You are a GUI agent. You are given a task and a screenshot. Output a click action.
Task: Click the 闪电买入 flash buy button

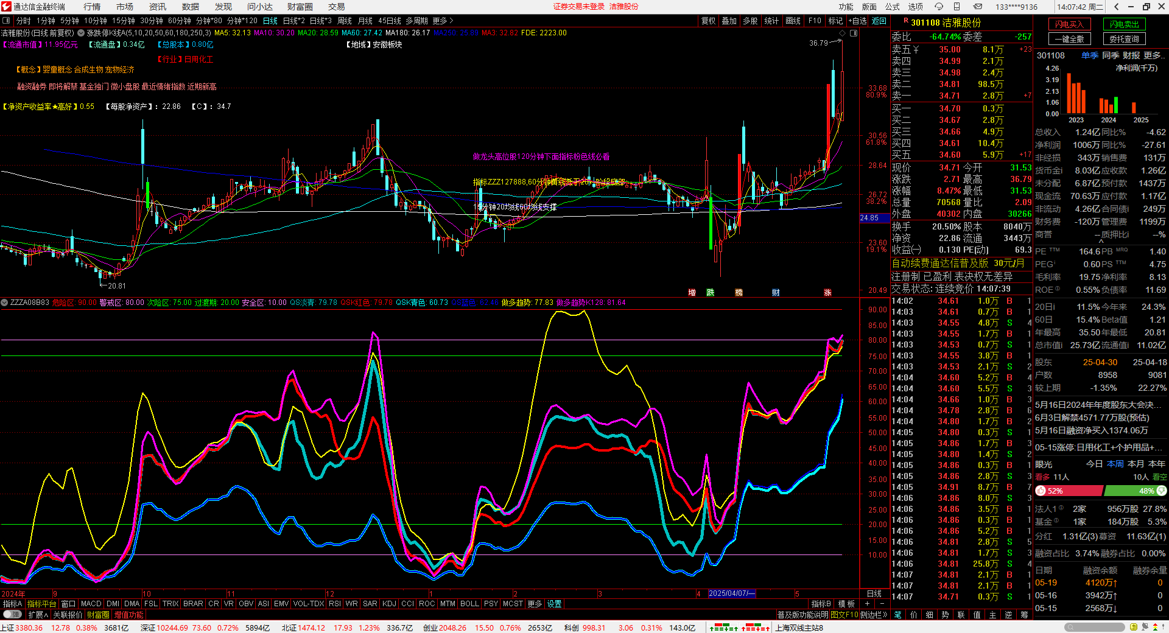1070,24
